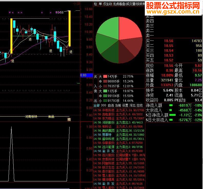This screenshot has height=189, width=203.
Task: Open the 美的集团 主力卖出 feed row
Action: click(119, 131)
